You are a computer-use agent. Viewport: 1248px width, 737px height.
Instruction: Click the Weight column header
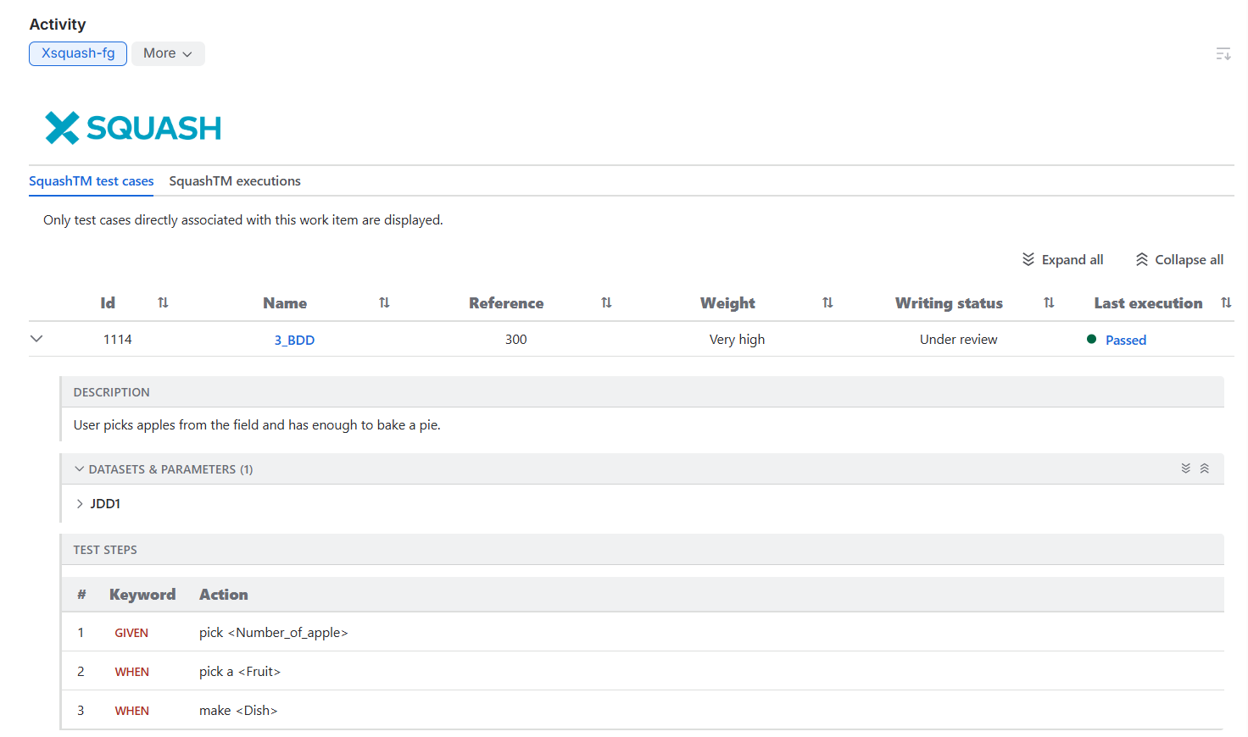(727, 303)
